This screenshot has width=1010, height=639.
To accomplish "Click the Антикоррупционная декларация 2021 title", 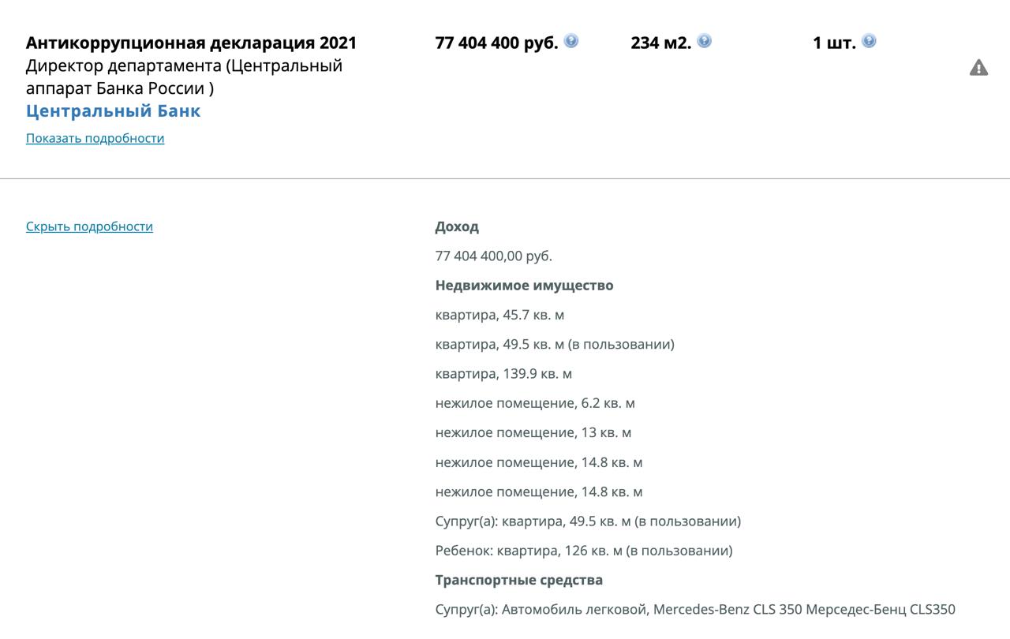I will [191, 43].
